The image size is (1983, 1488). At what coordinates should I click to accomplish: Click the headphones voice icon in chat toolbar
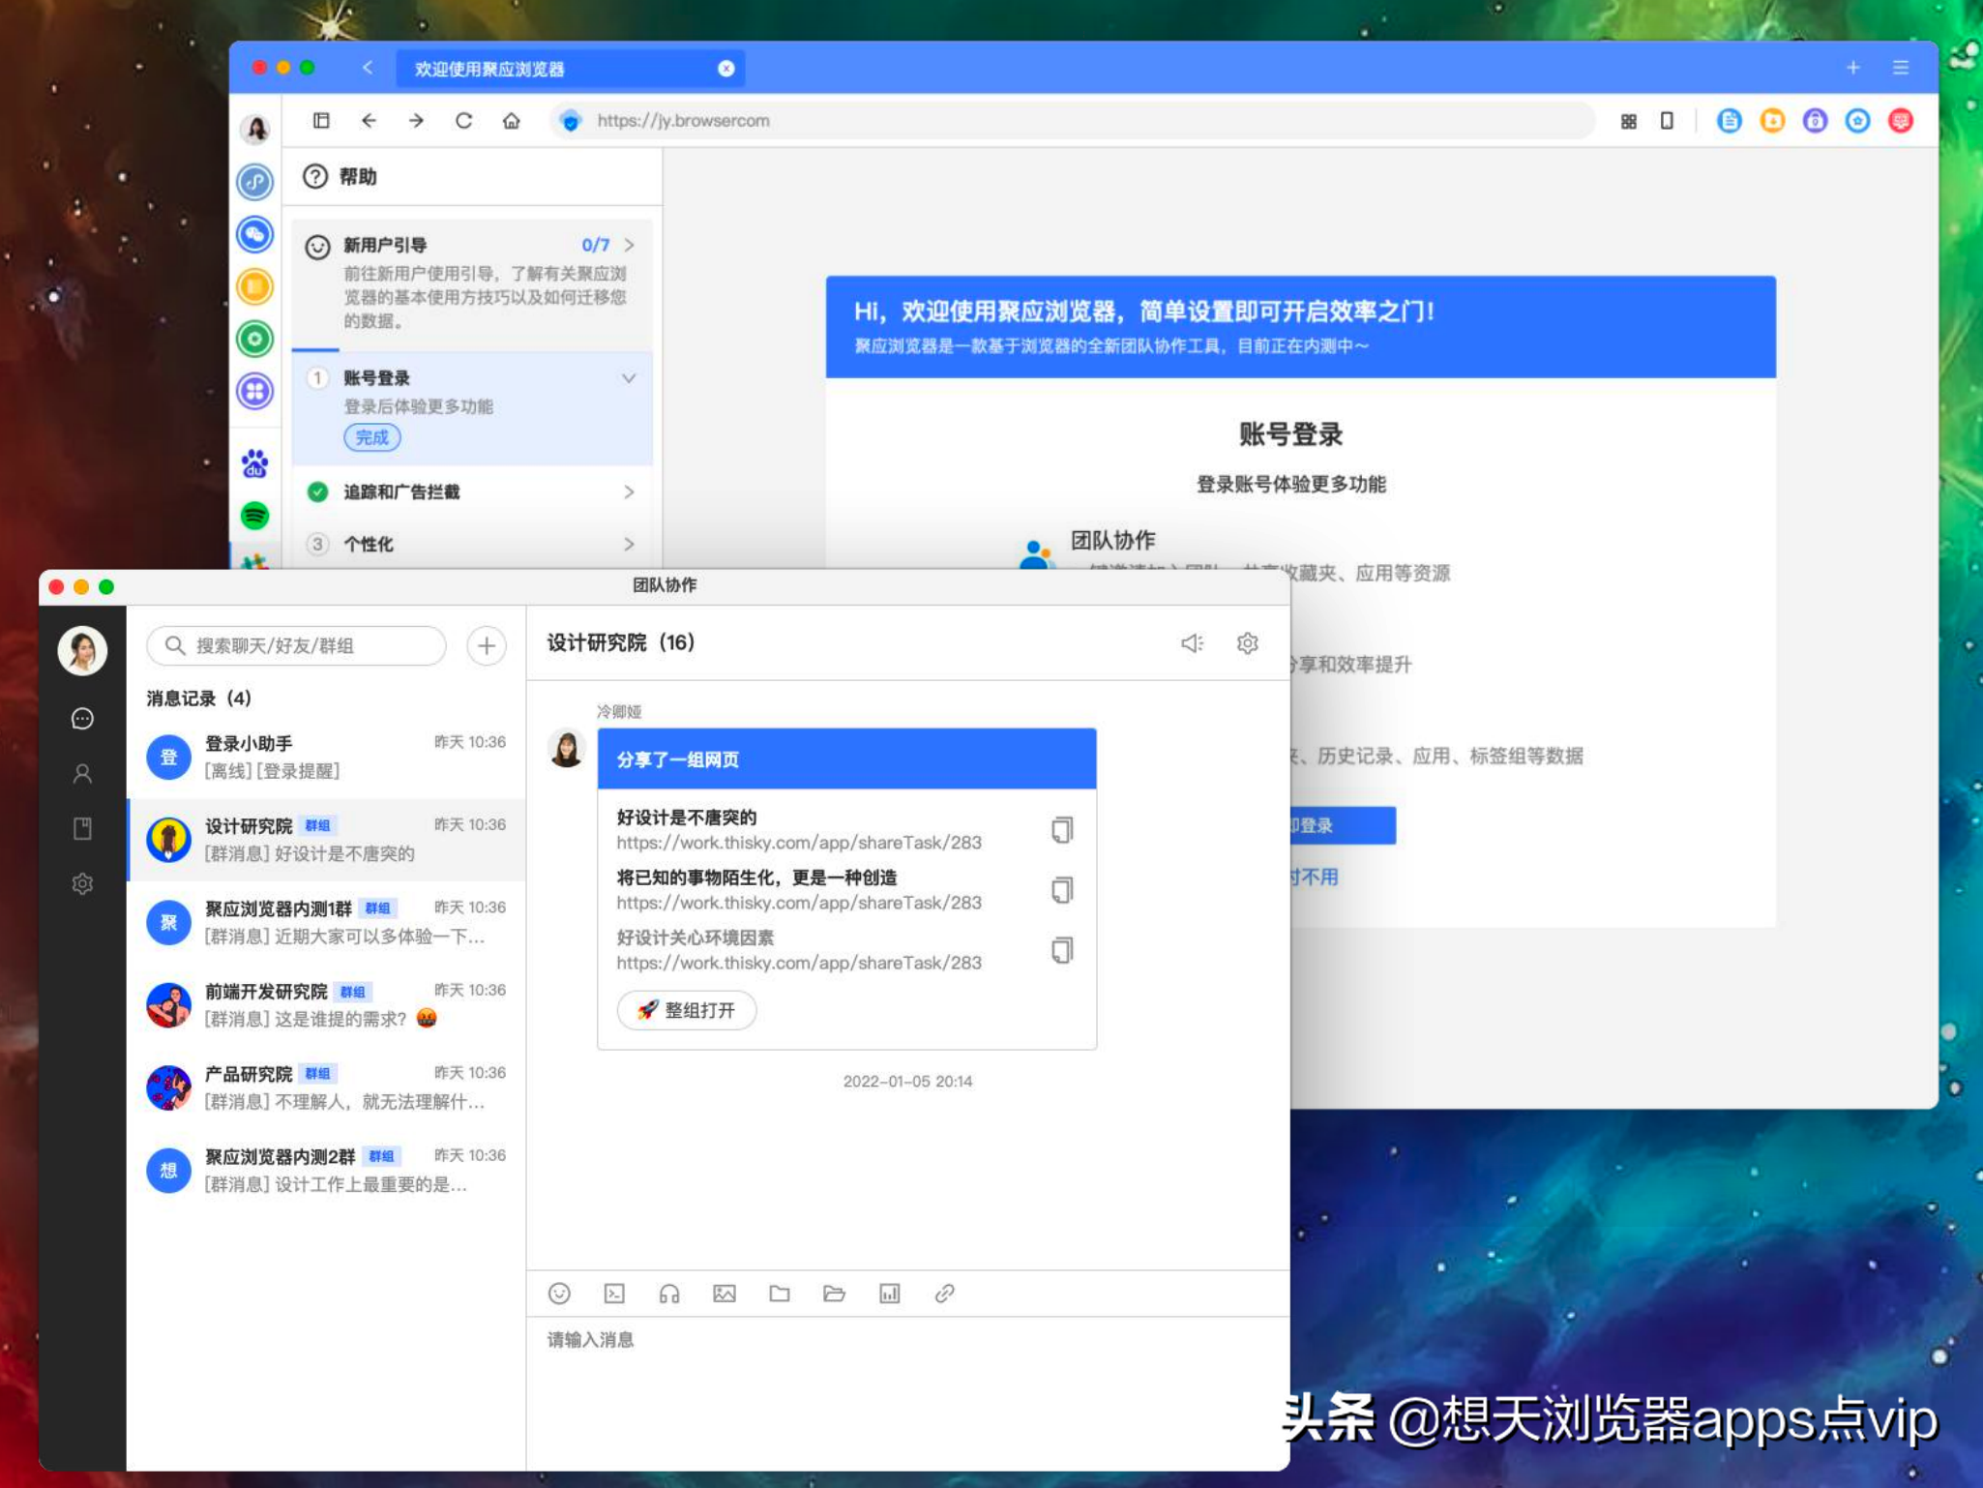coord(668,1294)
